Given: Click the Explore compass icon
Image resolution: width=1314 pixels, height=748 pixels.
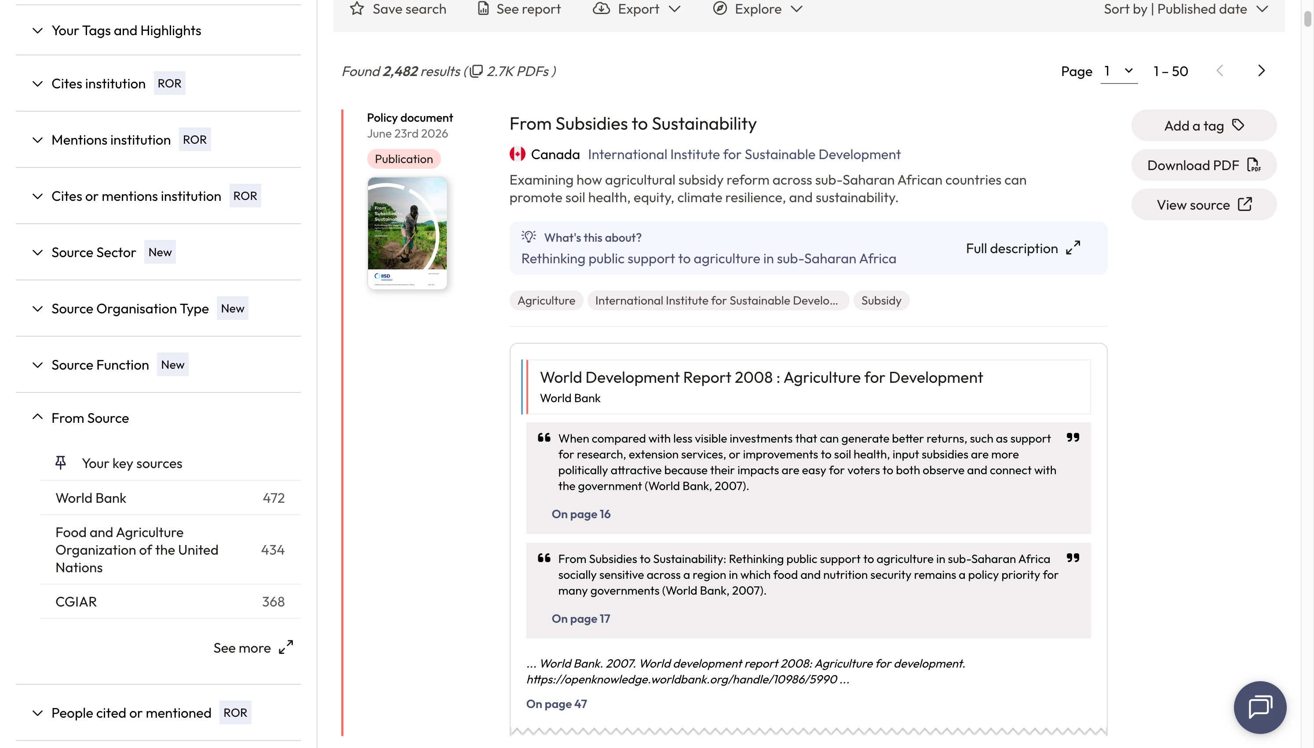Looking at the screenshot, I should click(719, 9).
